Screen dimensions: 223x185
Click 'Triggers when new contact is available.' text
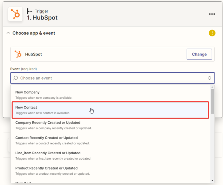(x=43, y=113)
